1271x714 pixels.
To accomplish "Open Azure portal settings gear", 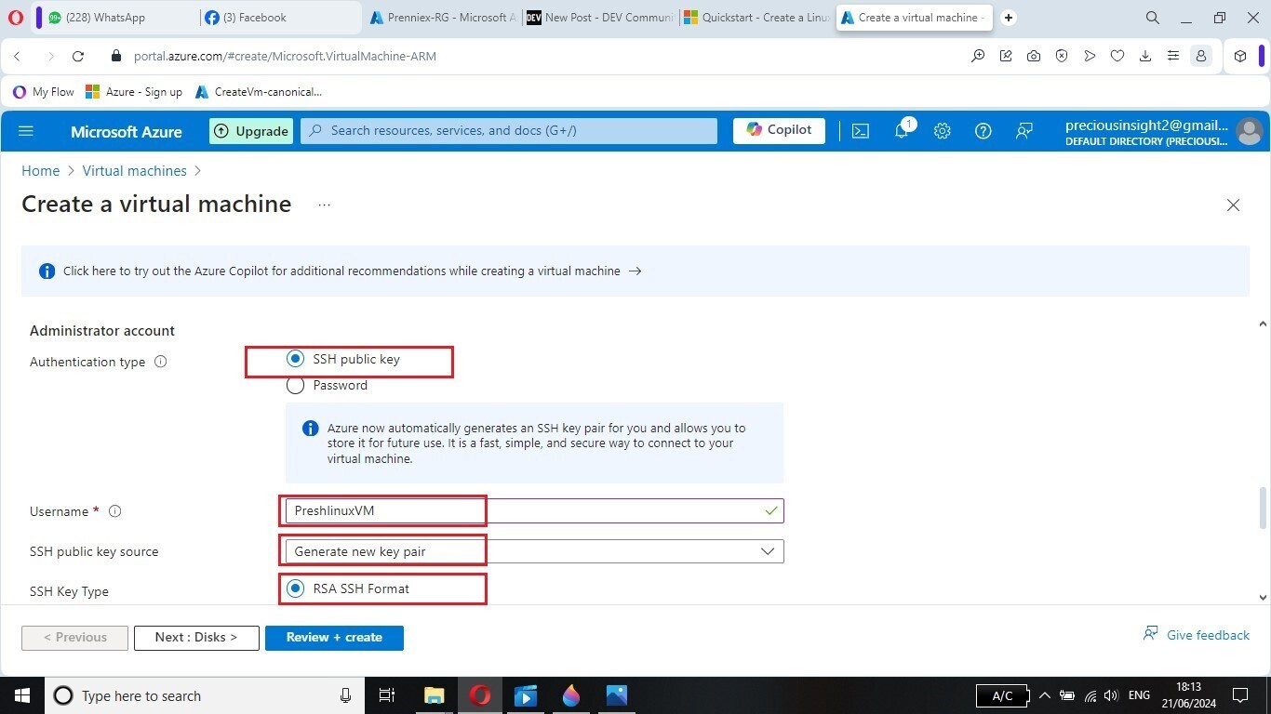I will (943, 131).
